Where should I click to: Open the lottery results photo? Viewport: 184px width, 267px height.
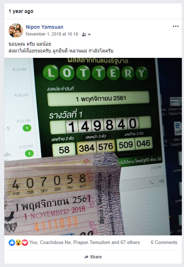pyautogui.click(x=93, y=147)
